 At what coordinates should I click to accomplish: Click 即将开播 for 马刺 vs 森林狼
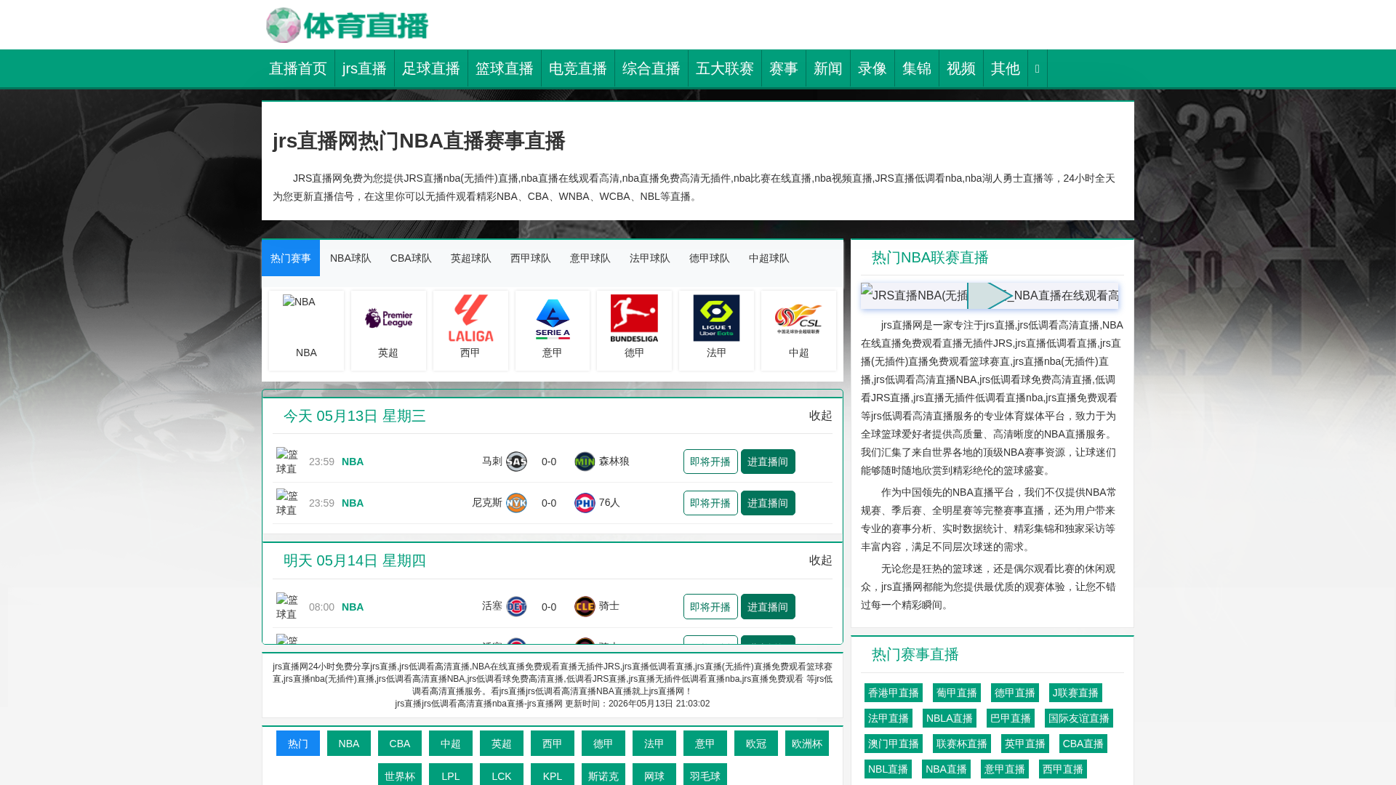coord(710,462)
